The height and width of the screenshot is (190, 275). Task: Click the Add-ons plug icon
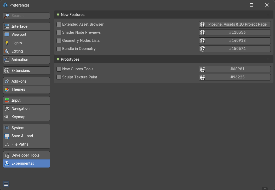(x=7, y=81)
